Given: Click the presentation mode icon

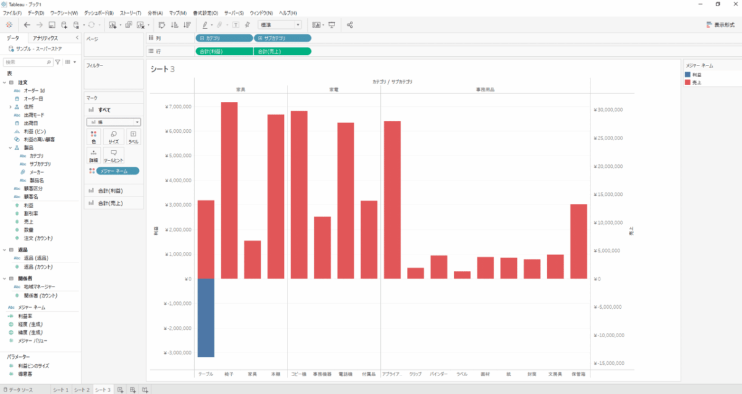Looking at the screenshot, I should pyautogui.click(x=332, y=25).
